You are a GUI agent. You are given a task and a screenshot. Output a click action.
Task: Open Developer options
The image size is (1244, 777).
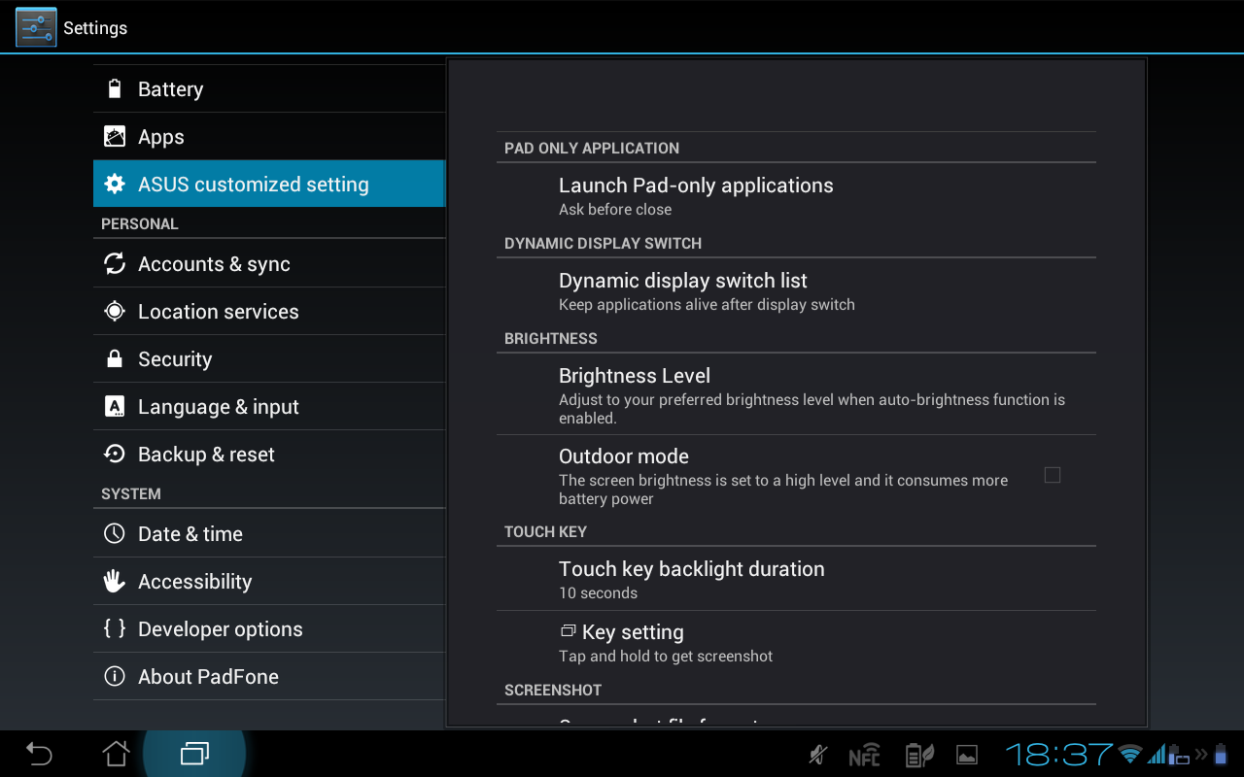click(269, 629)
